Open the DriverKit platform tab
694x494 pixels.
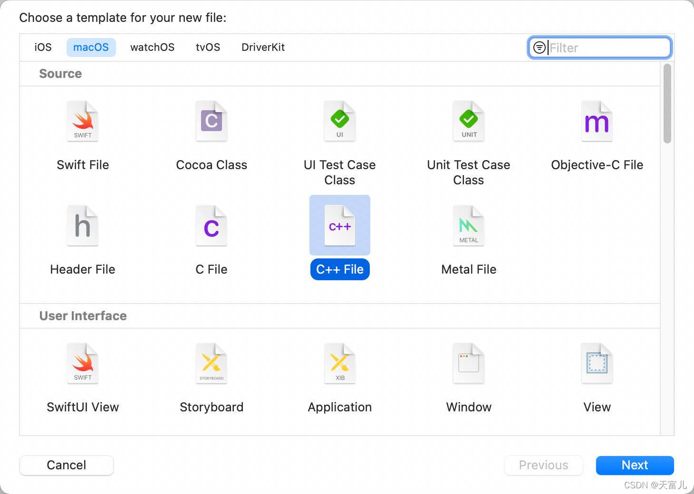263,47
